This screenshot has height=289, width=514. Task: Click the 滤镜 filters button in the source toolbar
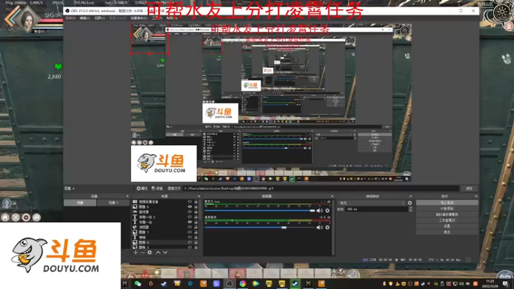coord(157,188)
